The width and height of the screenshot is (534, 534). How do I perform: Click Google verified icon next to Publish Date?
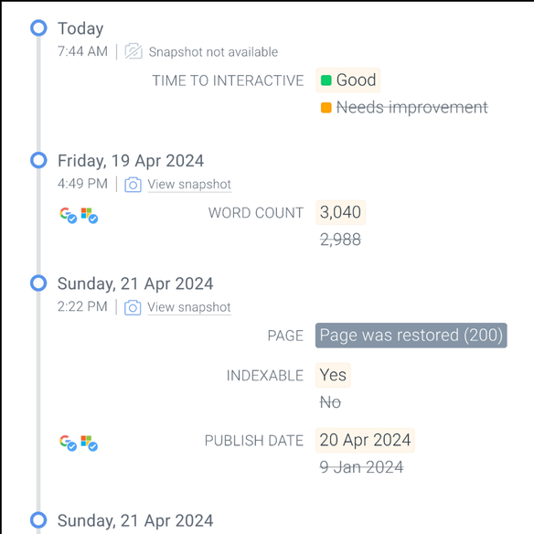[x=68, y=443]
